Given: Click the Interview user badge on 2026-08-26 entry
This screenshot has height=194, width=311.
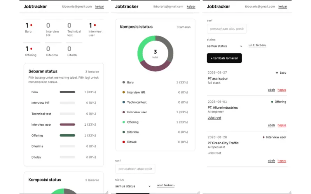Looking at the screenshot, I should 274,137.
